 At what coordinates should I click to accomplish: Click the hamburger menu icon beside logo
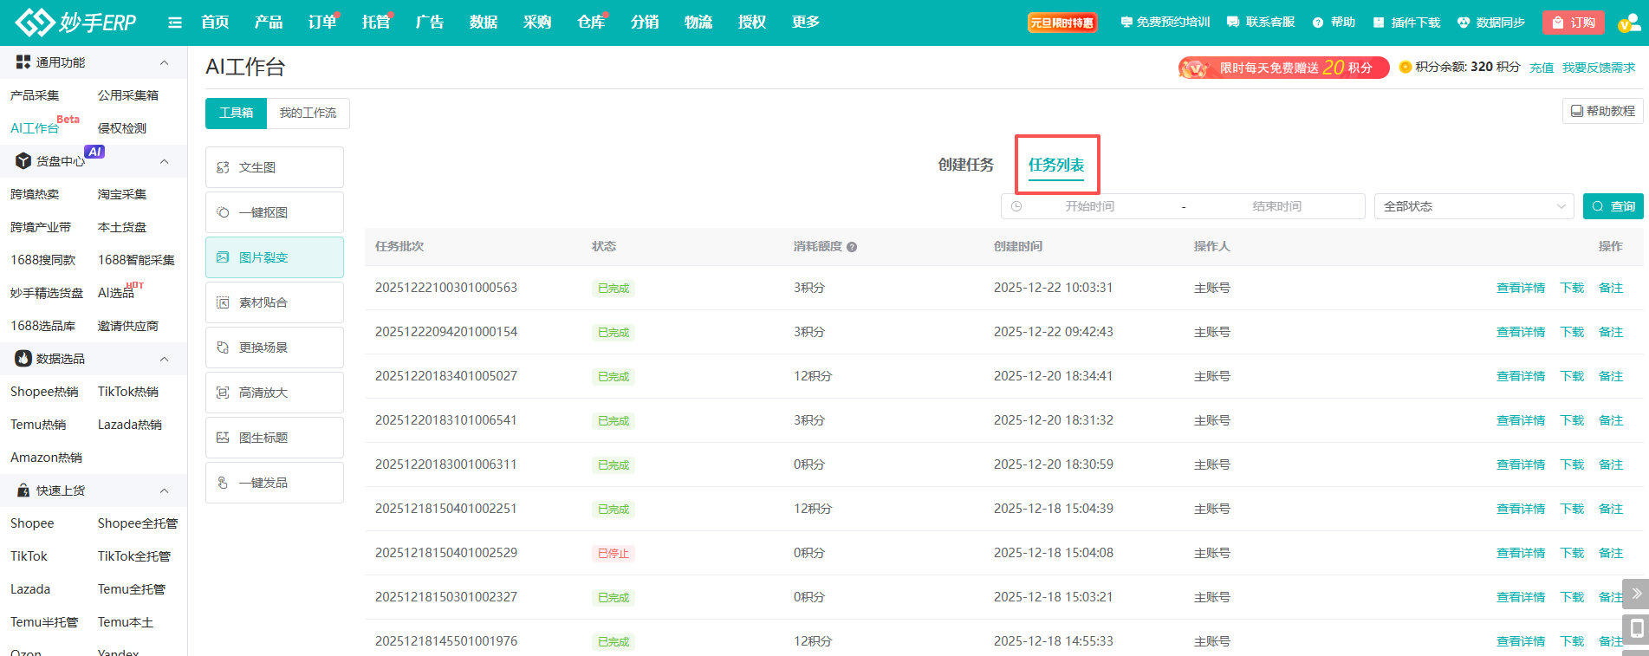point(175,23)
